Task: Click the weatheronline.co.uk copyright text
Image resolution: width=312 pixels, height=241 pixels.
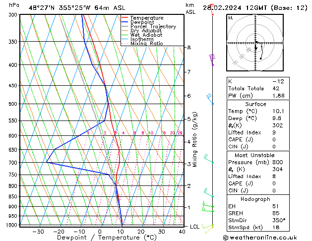Action: point(260,238)
